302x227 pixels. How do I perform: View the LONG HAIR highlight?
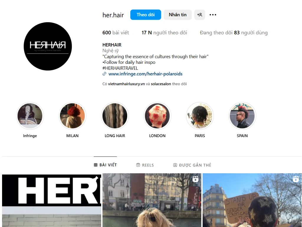click(x=115, y=116)
